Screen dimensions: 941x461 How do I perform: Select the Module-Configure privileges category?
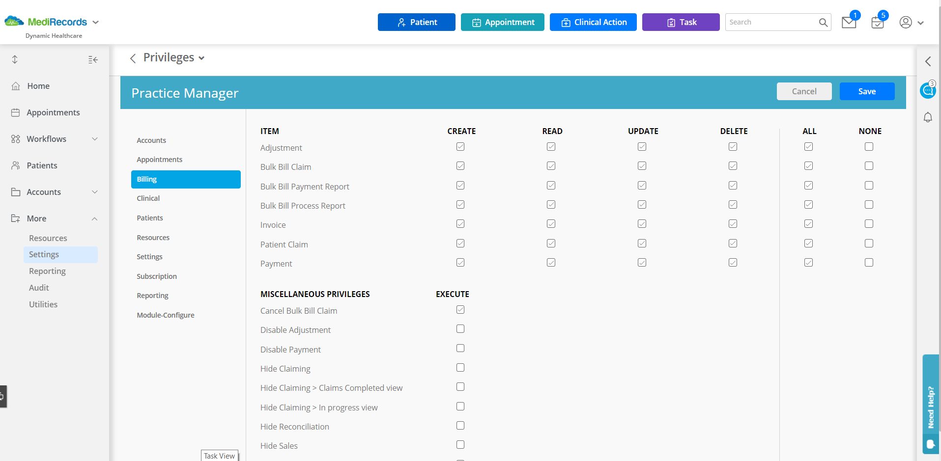(x=166, y=315)
